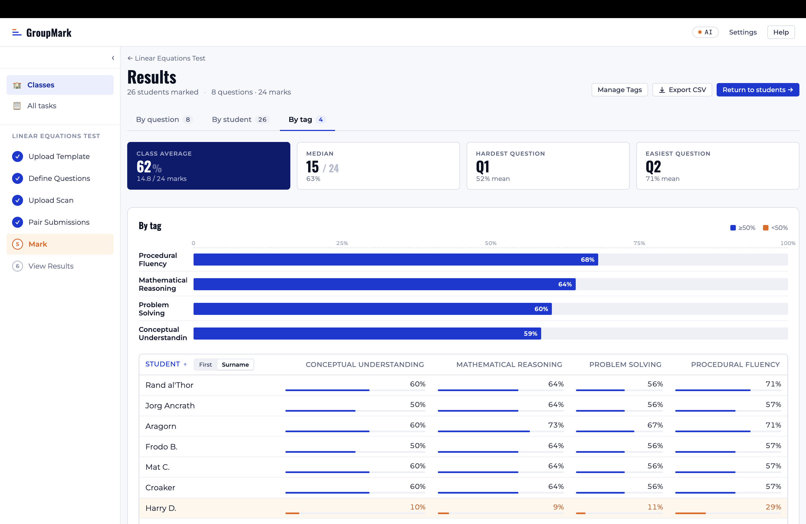Click the Export CSV download icon
This screenshot has width=806, height=524.
(662, 90)
